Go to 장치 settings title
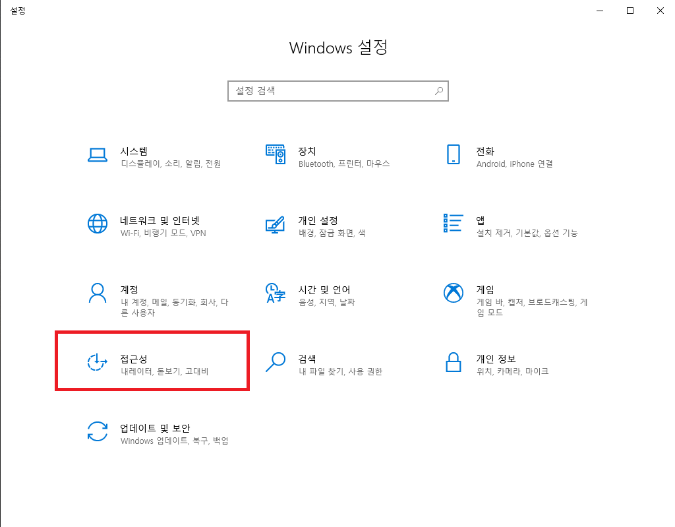Viewport: 675px width, 527px height. pyautogui.click(x=307, y=151)
